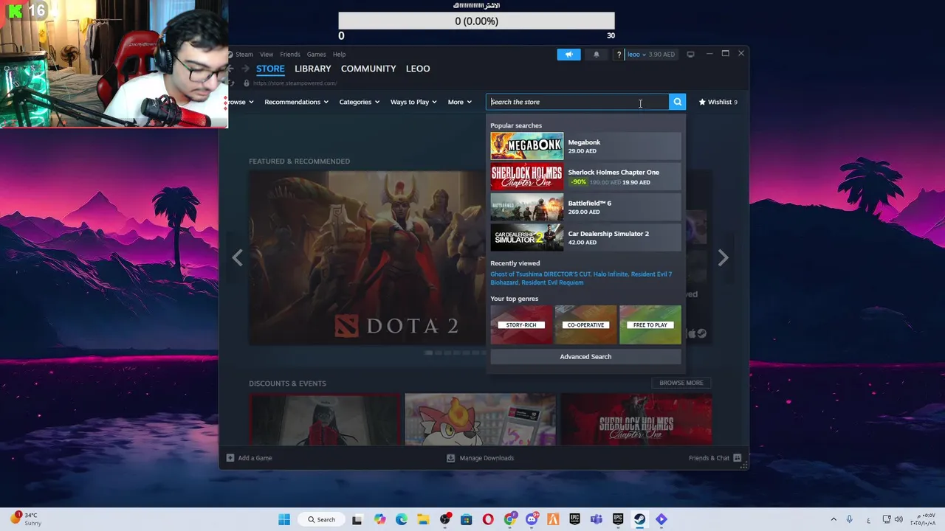The image size is (945, 531).
Task: Choose the FREE TO PLAY genre tile
Action: [650, 324]
